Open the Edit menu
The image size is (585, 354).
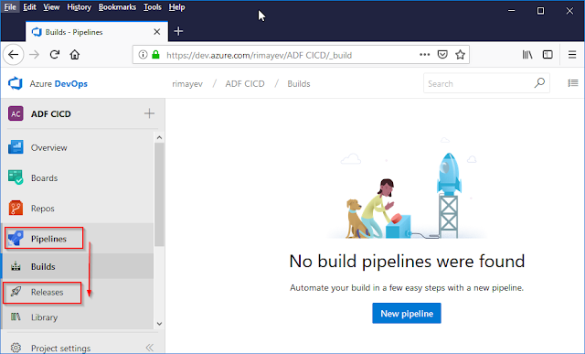click(29, 7)
